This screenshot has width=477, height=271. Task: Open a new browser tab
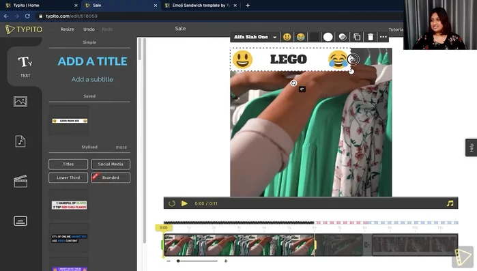pyautogui.click(x=248, y=5)
